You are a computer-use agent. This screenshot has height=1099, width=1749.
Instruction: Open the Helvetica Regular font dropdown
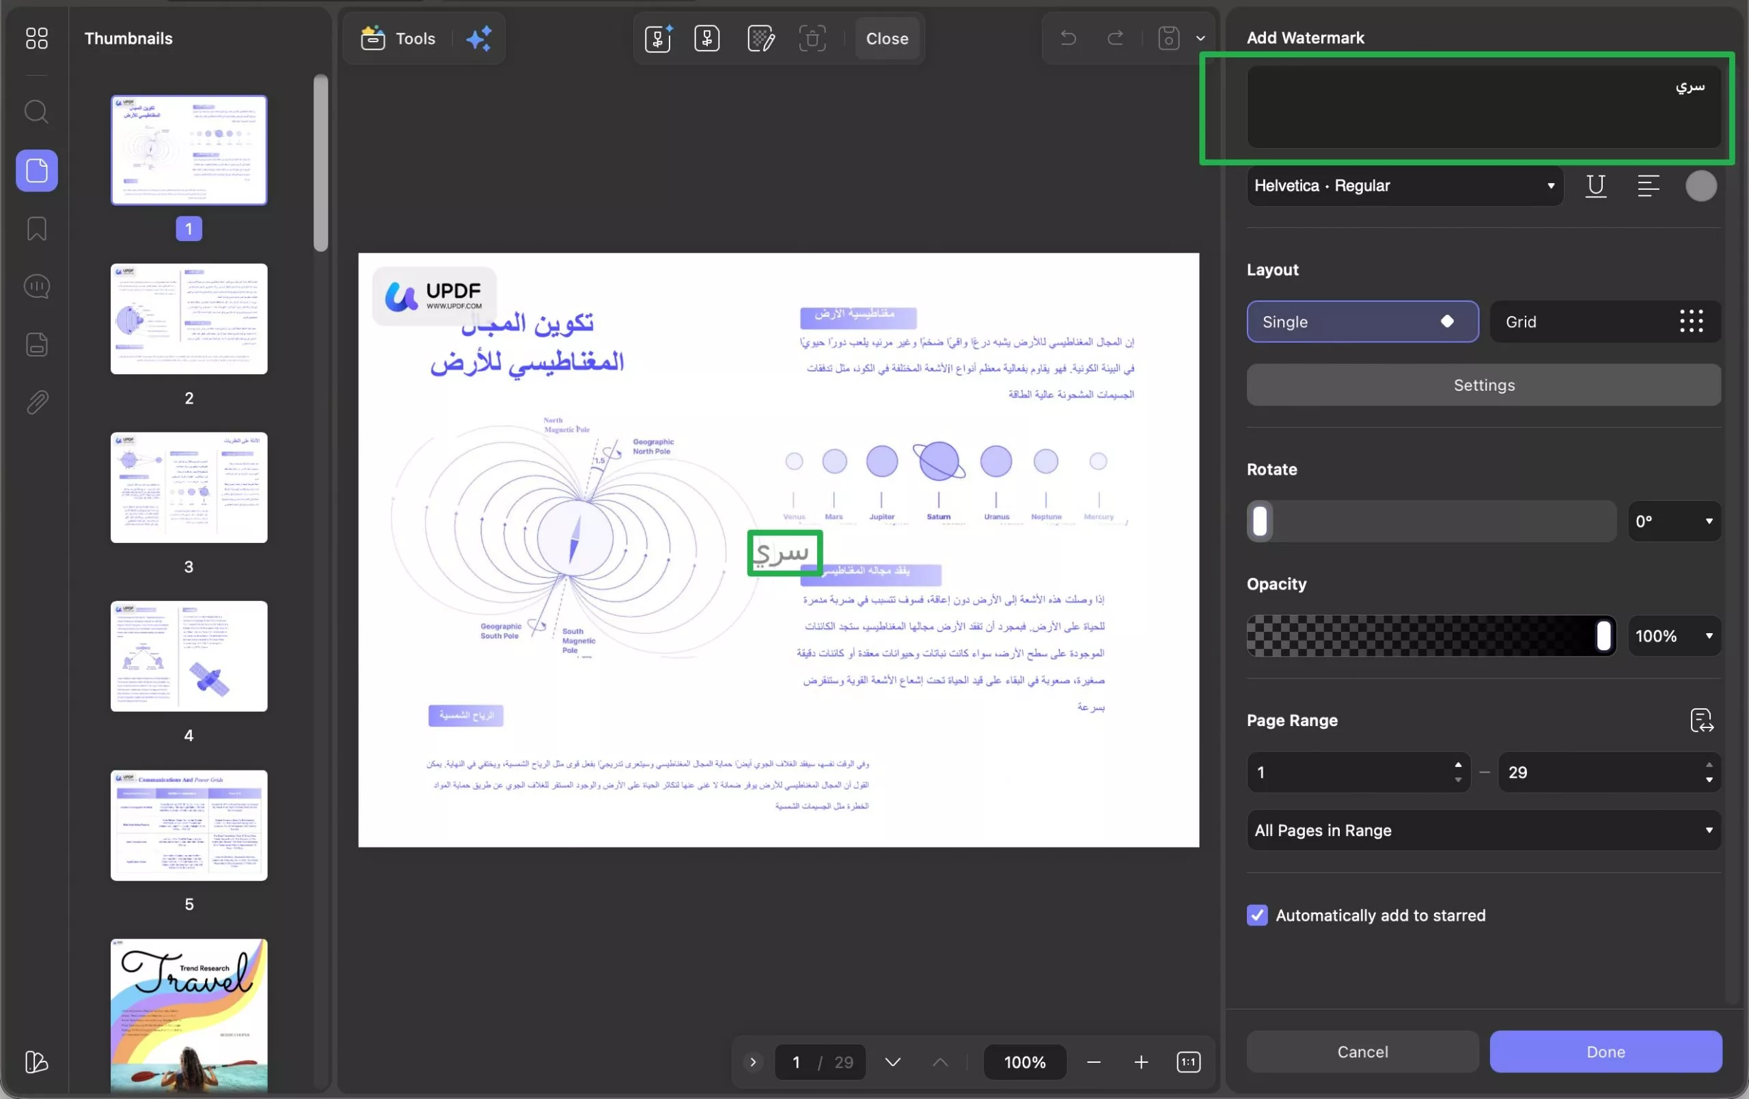(x=1404, y=186)
